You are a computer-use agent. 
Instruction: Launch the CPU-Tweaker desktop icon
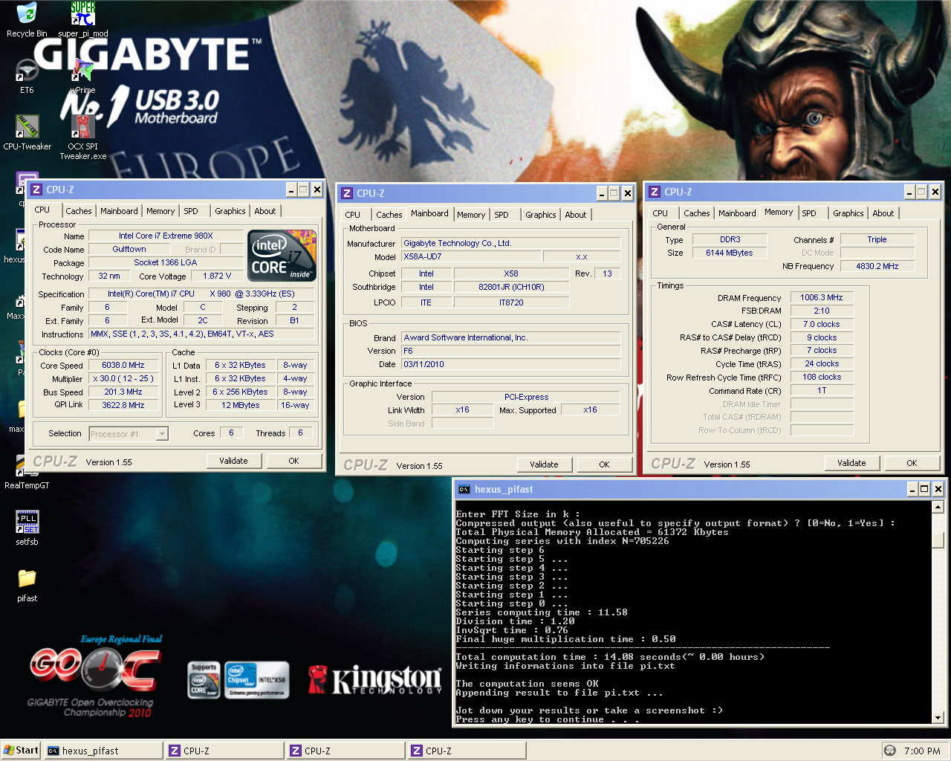click(27, 128)
